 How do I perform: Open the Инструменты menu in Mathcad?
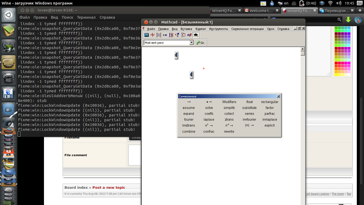219,29
